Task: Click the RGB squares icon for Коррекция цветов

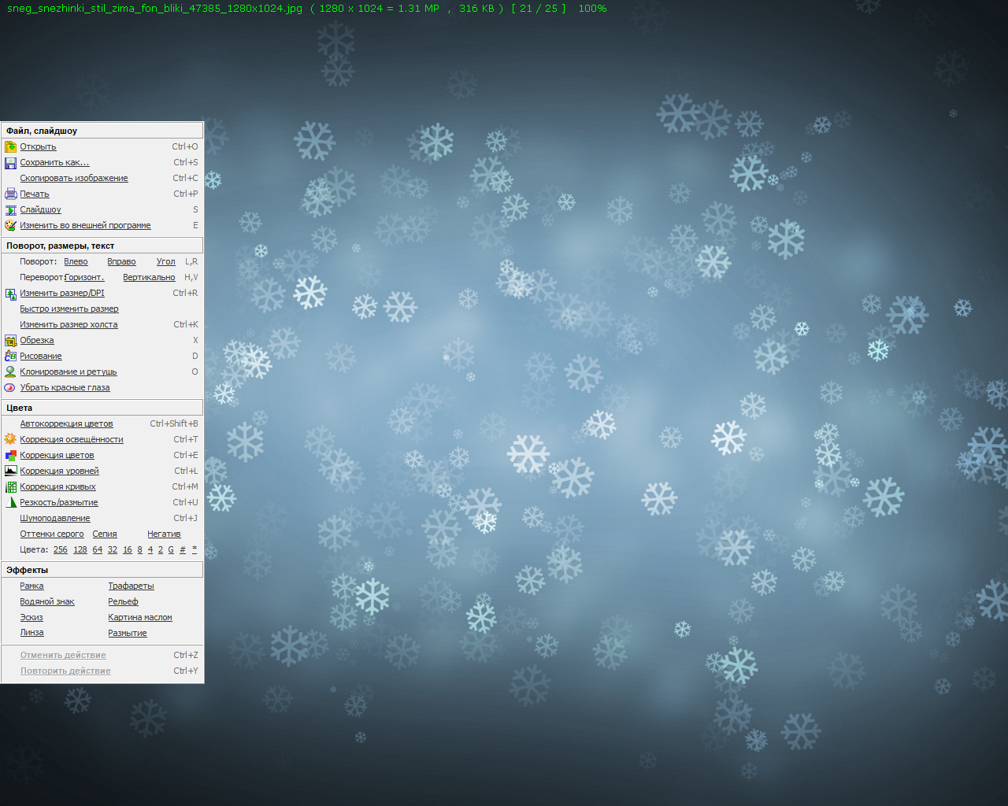Action: 10,455
